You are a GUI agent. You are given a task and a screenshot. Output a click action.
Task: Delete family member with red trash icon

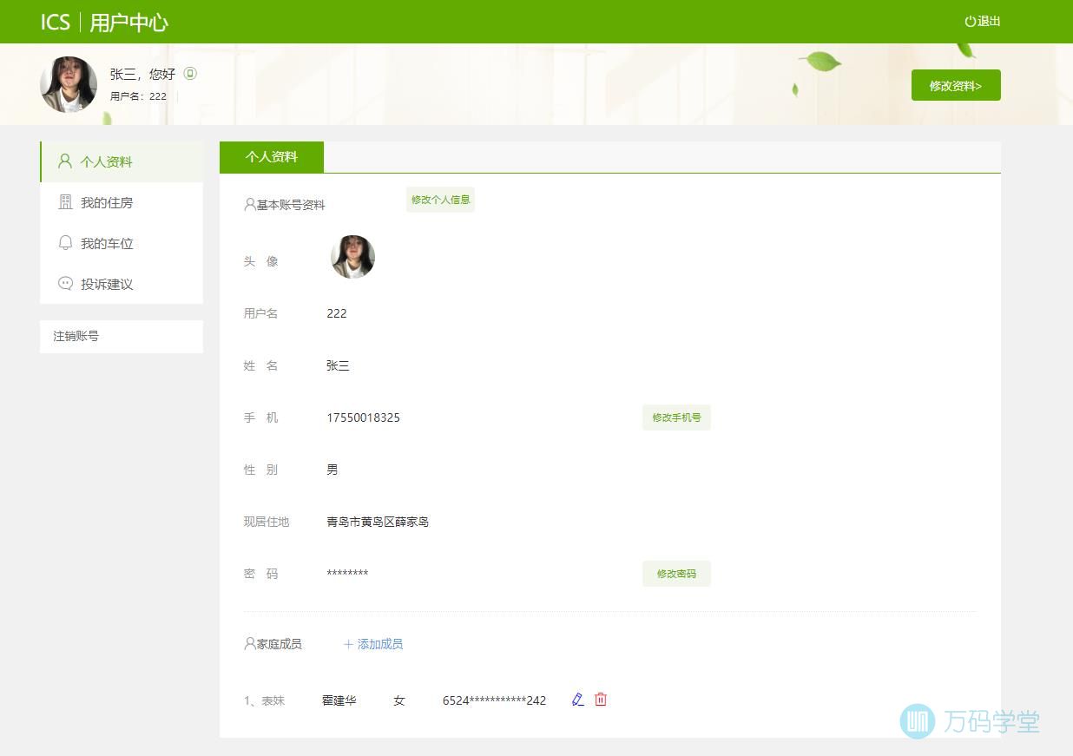(601, 700)
